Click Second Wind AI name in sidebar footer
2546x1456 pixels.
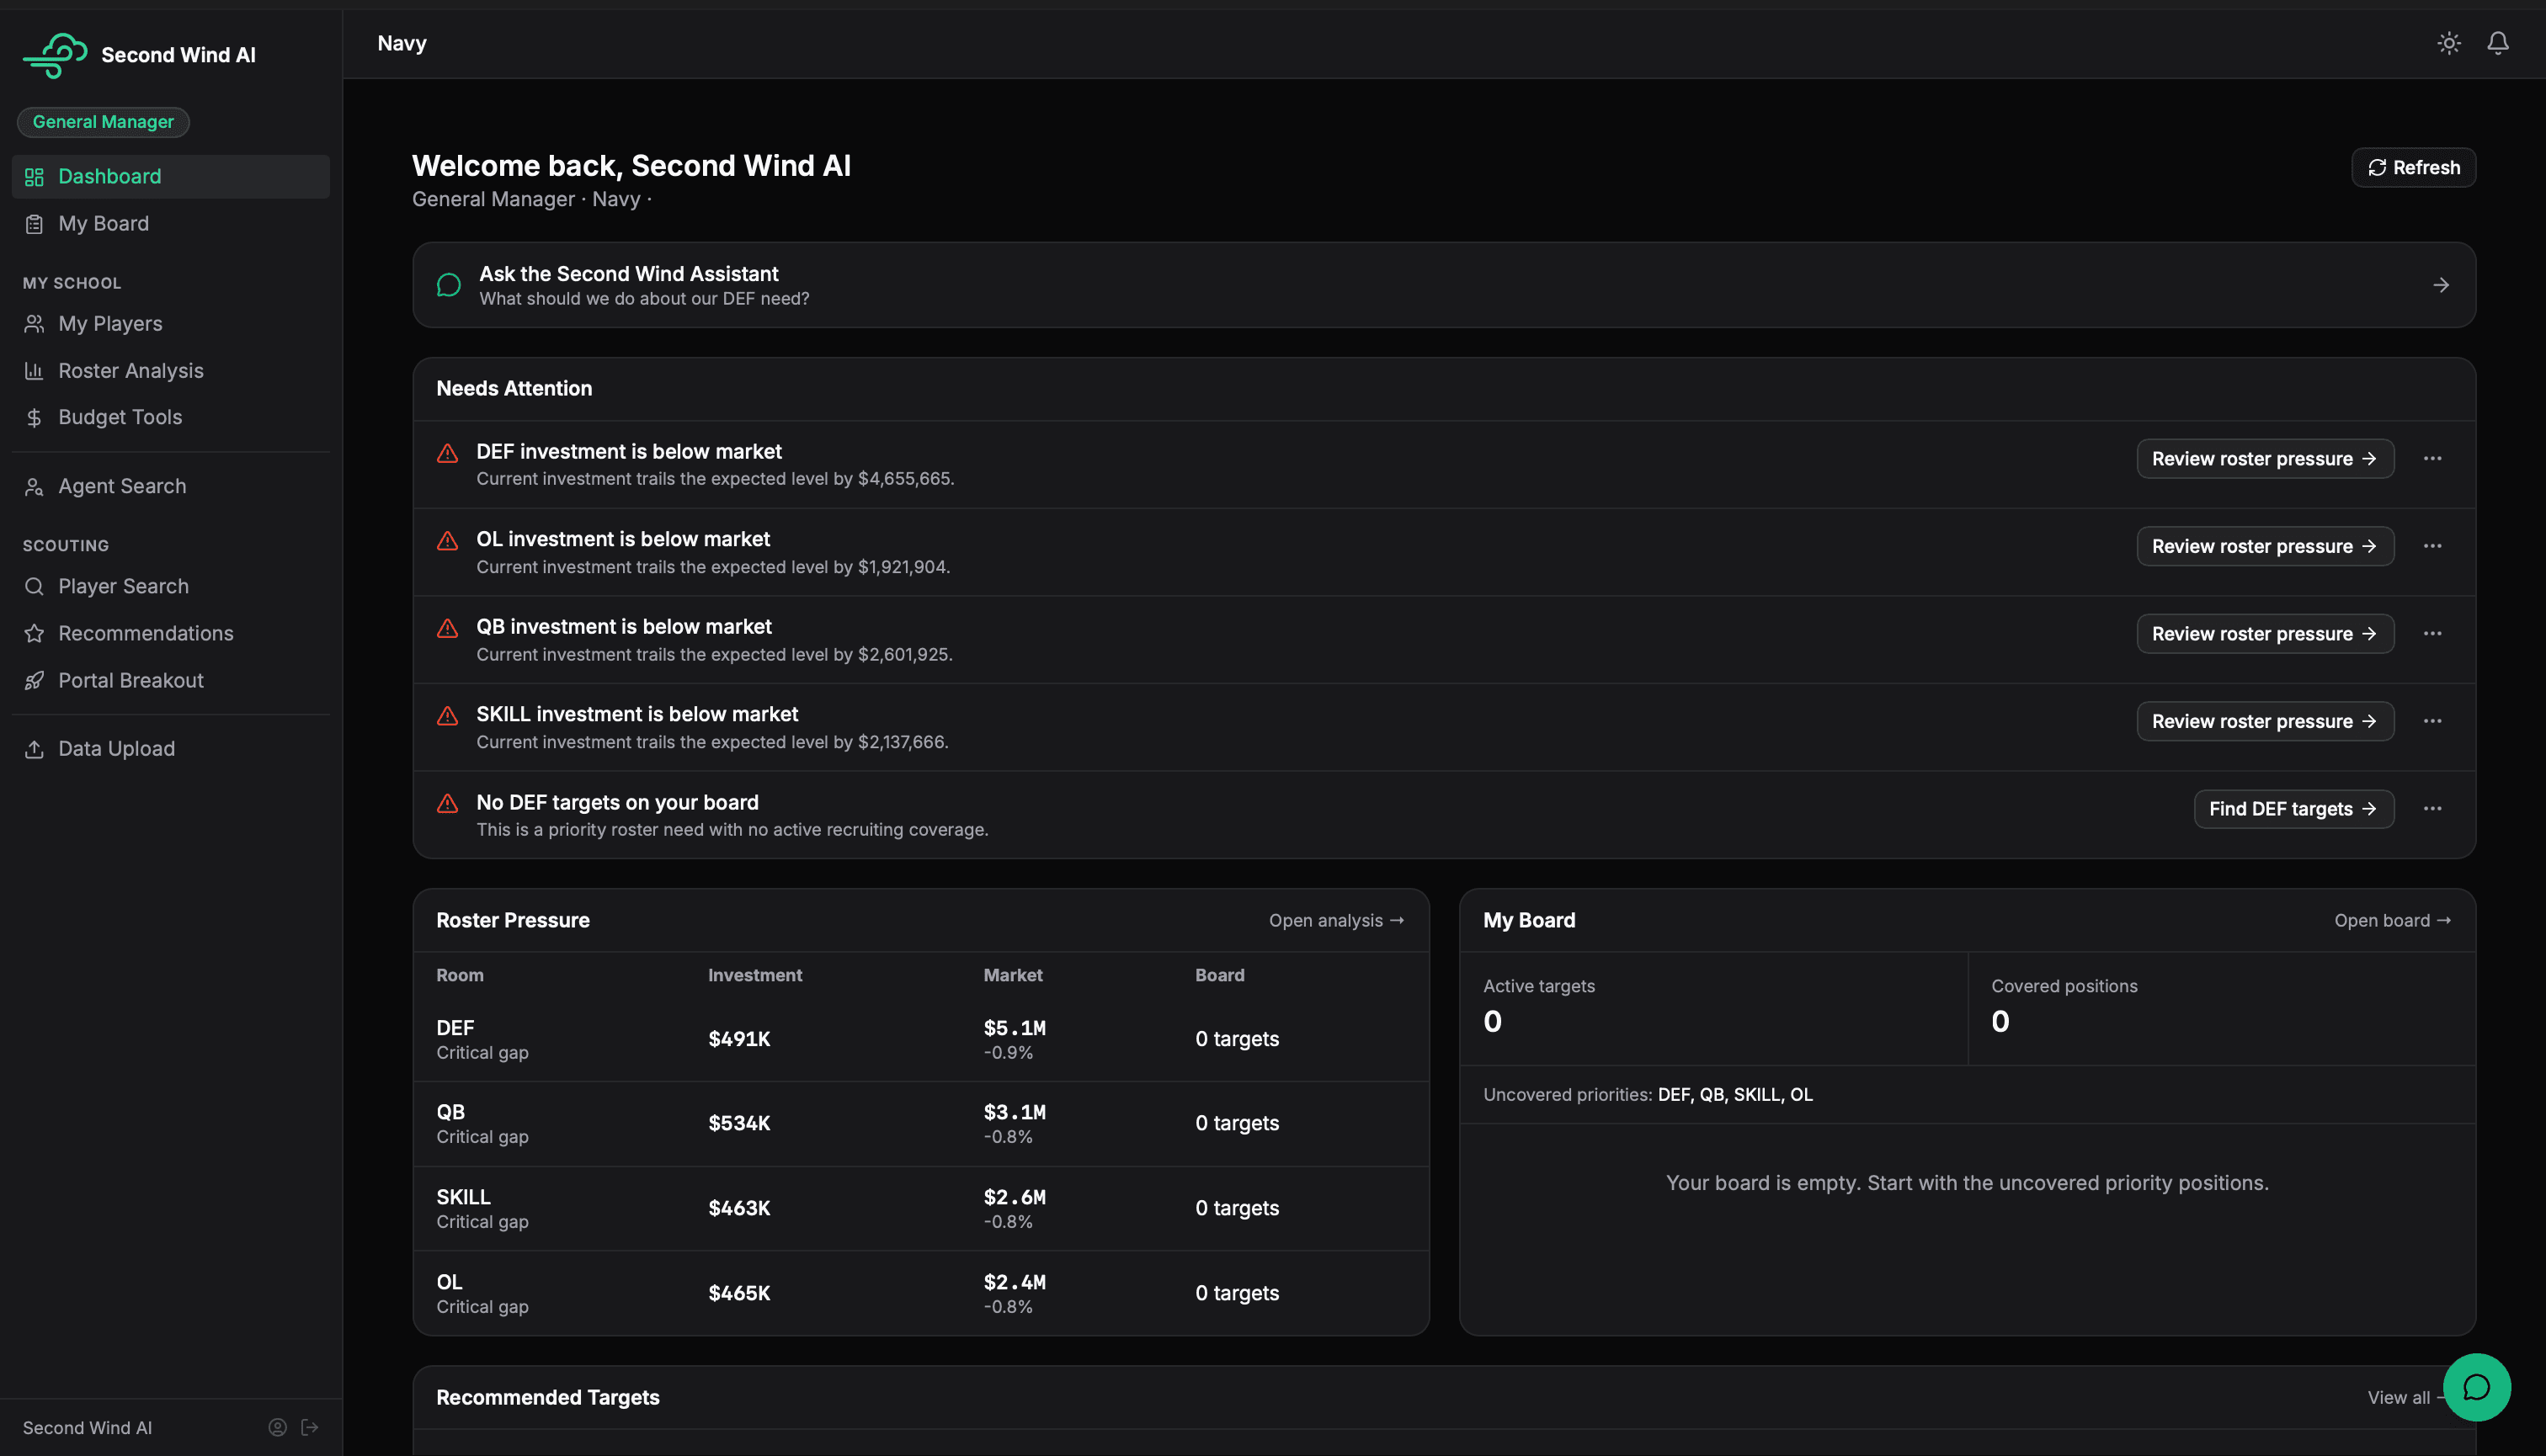click(87, 1428)
